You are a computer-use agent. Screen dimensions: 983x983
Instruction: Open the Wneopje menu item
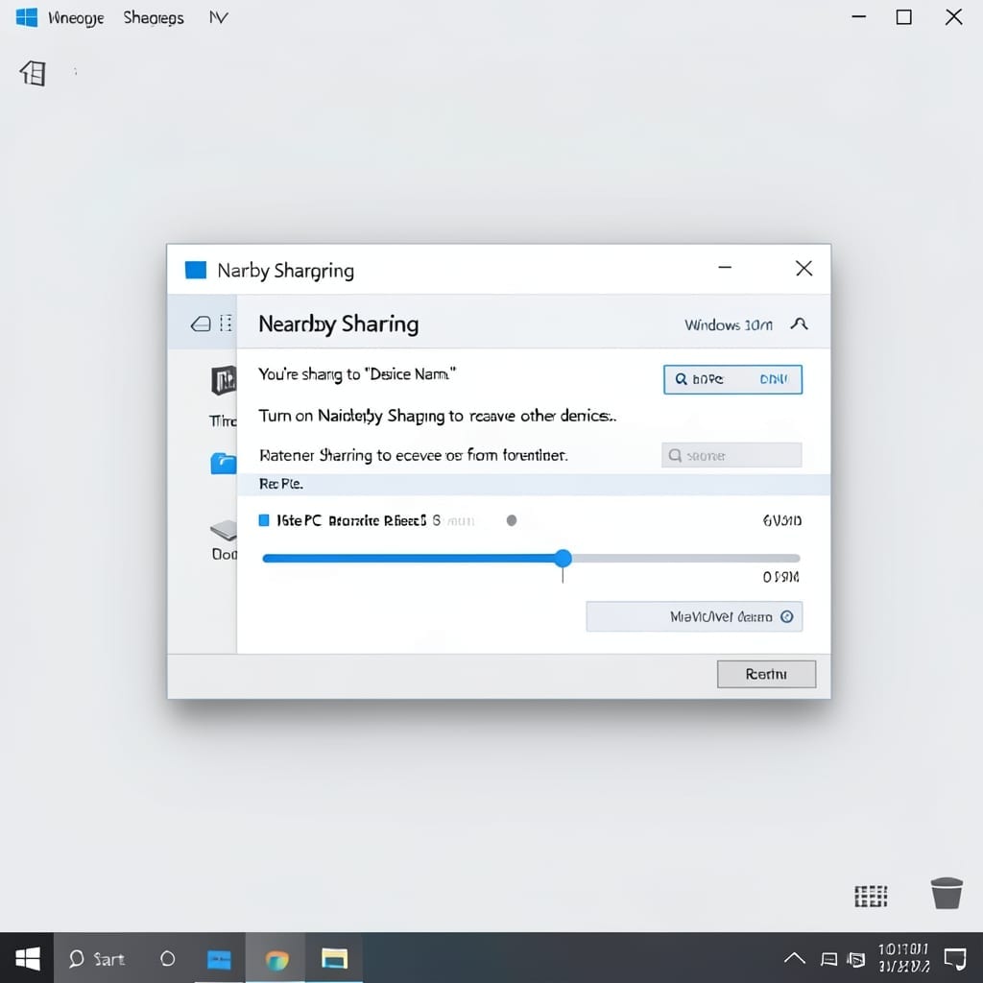[76, 17]
